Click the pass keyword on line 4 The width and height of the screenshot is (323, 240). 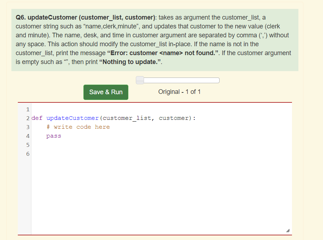click(x=53, y=136)
